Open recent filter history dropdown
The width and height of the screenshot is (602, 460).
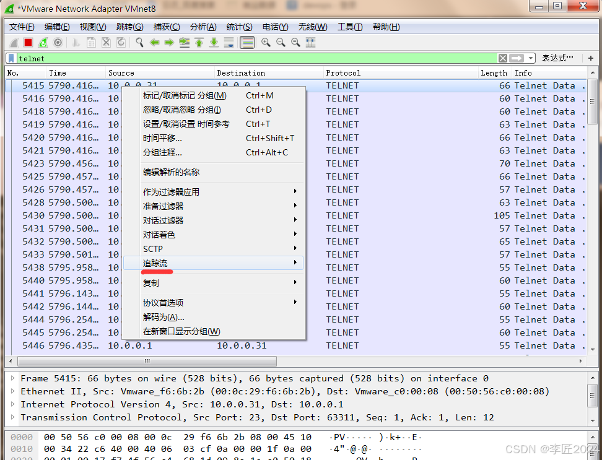[530, 58]
